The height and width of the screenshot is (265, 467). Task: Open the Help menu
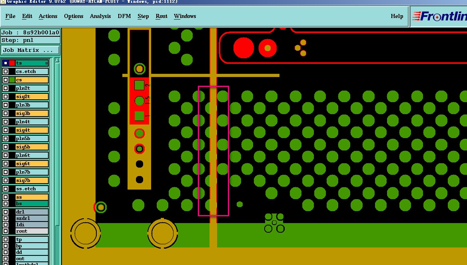click(397, 16)
